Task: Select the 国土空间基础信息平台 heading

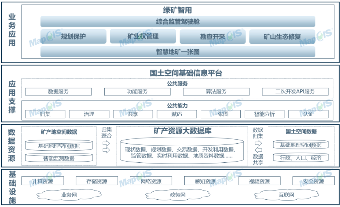Action: tap(186, 73)
